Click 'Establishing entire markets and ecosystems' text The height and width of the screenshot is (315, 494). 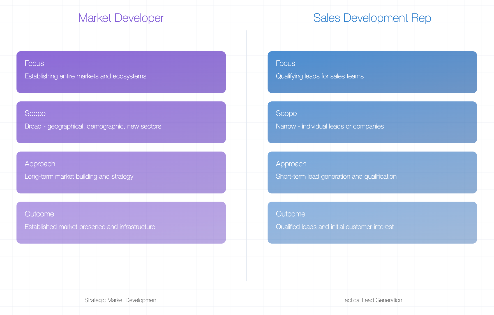[x=86, y=76]
